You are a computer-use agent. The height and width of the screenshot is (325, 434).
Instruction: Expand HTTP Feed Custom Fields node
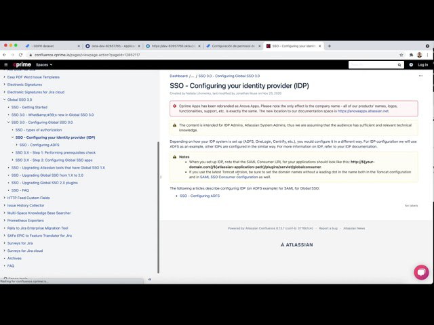pos(5,198)
